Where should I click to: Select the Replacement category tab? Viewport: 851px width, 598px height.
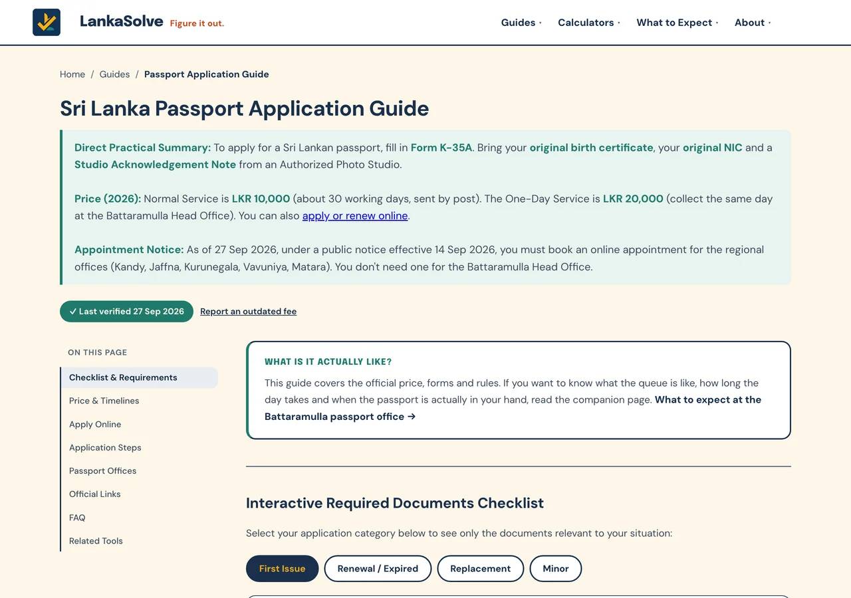tap(481, 569)
